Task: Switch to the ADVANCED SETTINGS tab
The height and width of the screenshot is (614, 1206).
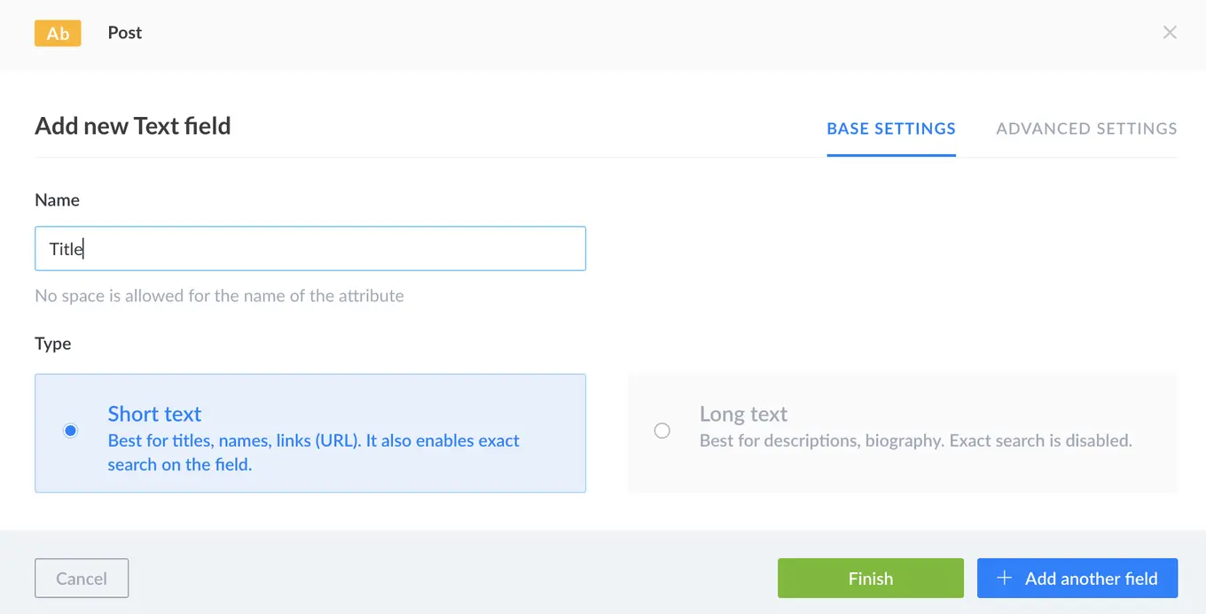Action: point(1086,128)
